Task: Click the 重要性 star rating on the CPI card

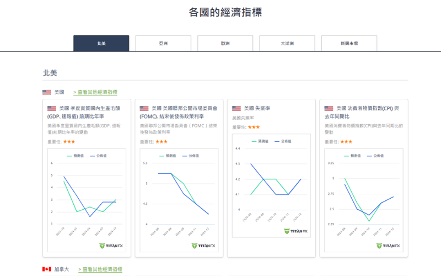Action: pyautogui.click(x=346, y=142)
